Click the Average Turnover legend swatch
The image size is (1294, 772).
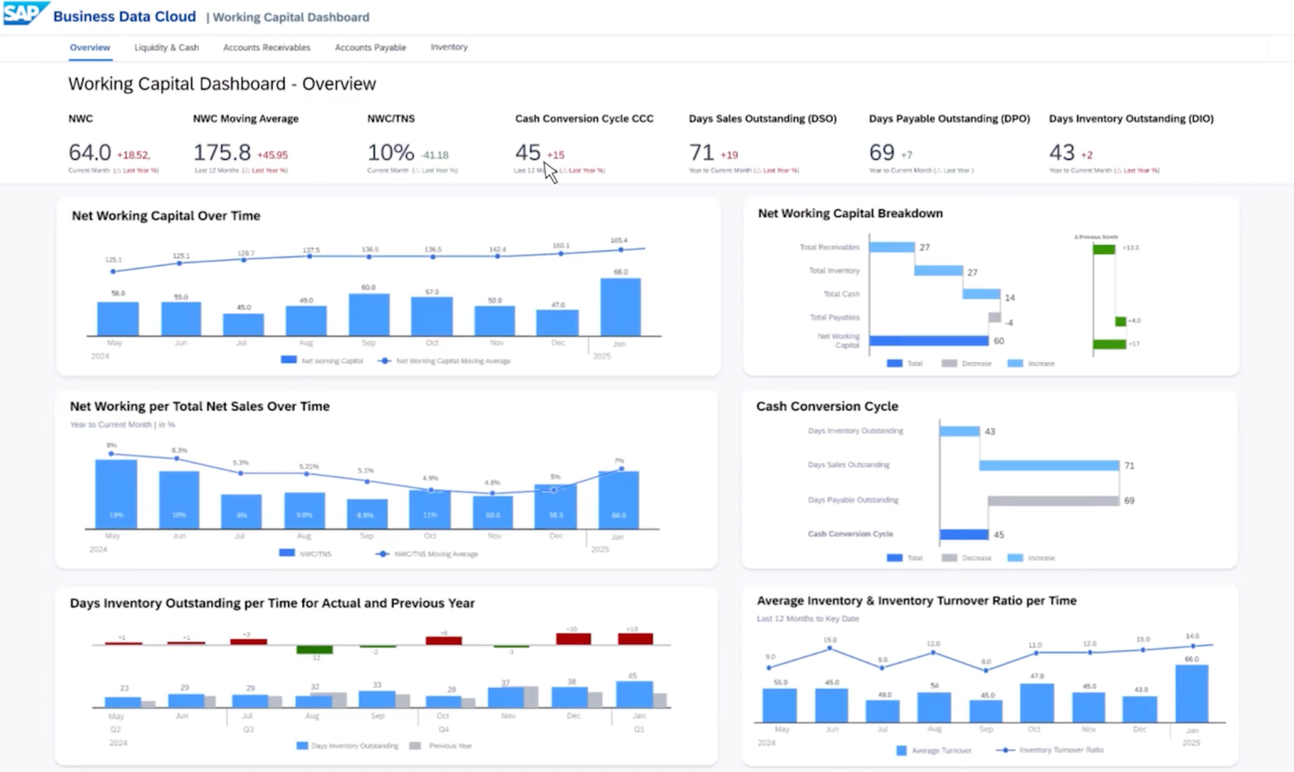tap(902, 750)
